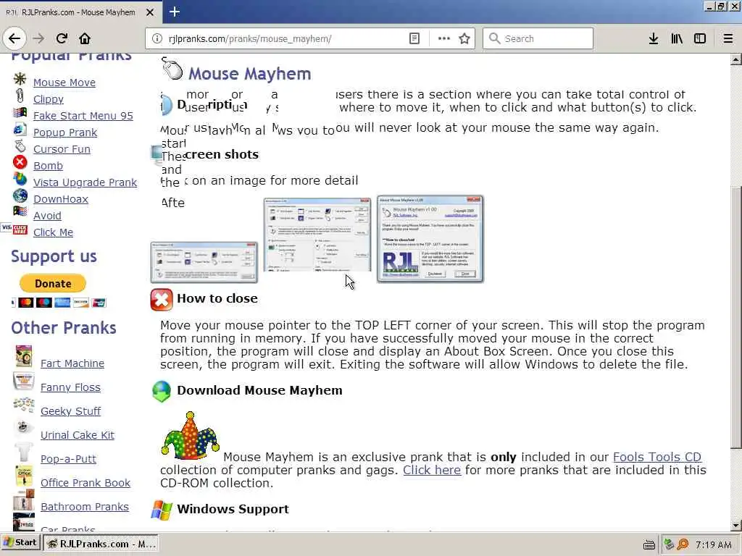
Task: Click the keyboard icon in system tray
Action: point(649,544)
